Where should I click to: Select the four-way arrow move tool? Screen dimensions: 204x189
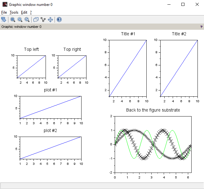pyautogui.click(x=51, y=20)
